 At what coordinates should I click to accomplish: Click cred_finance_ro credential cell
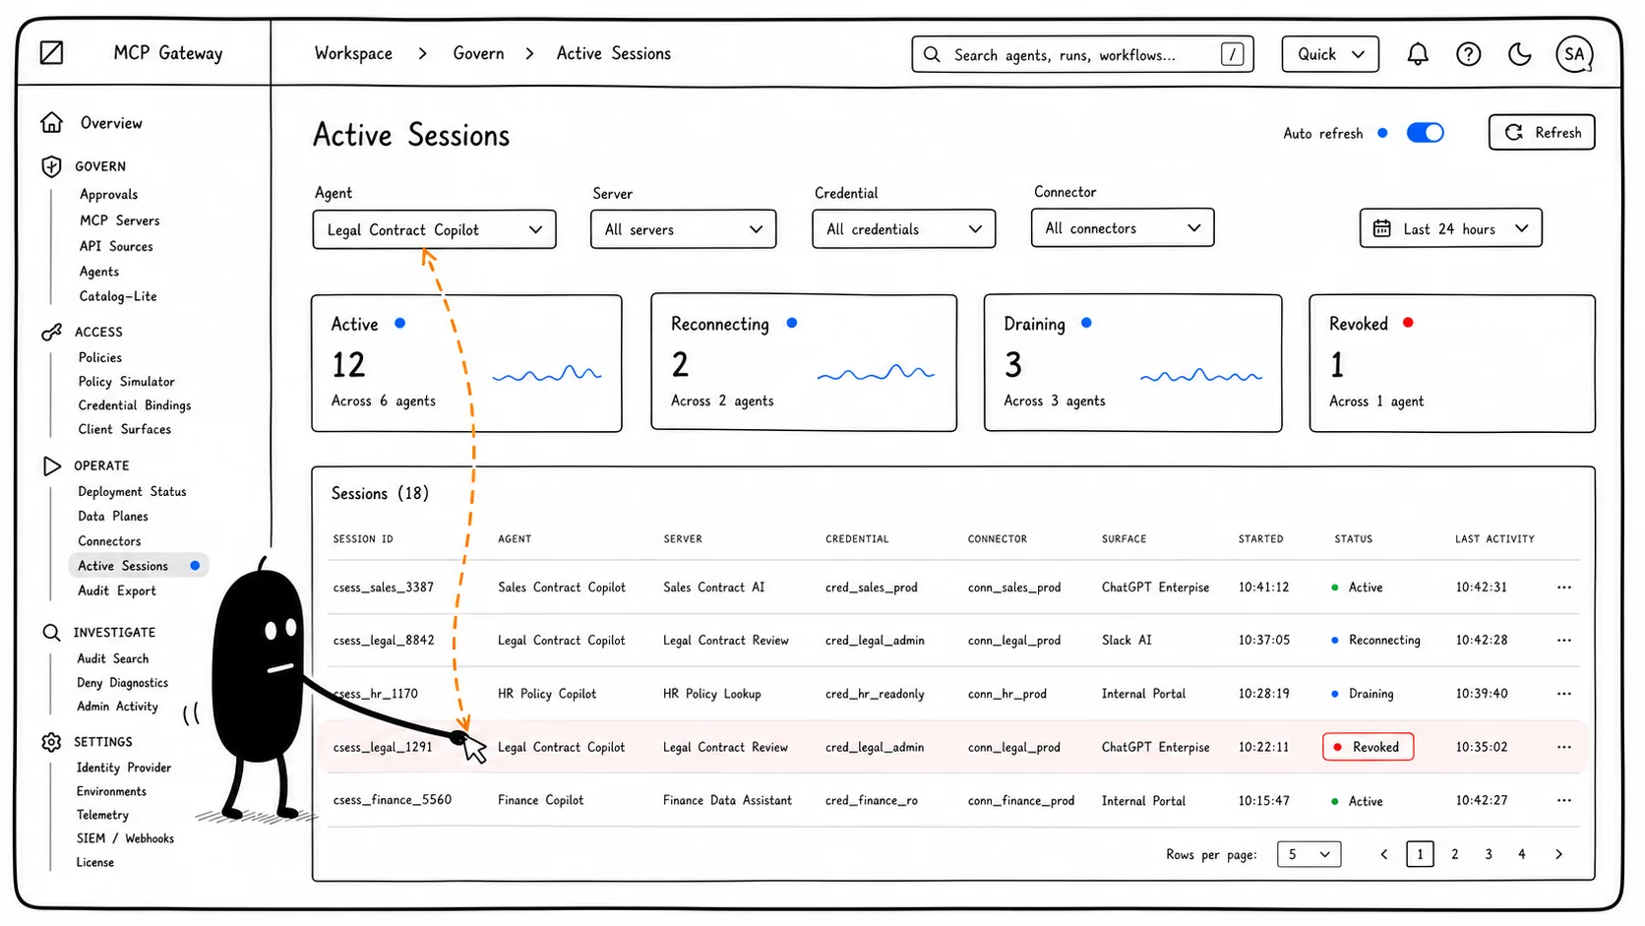(871, 800)
